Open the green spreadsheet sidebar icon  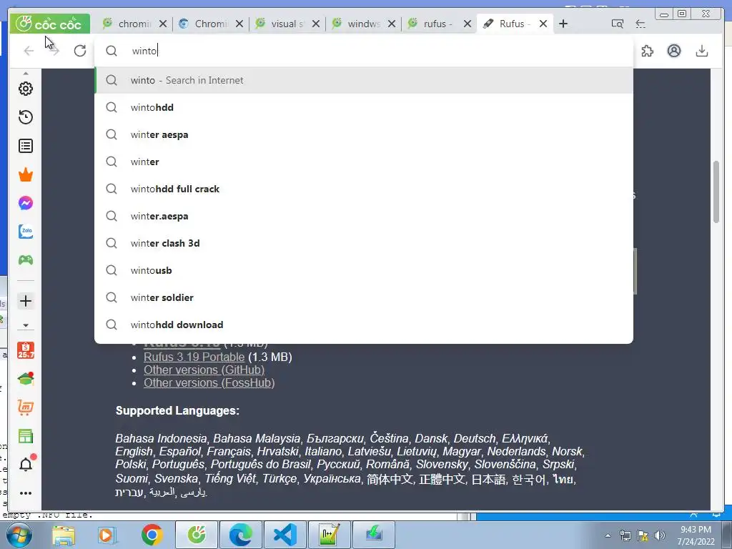click(x=26, y=437)
